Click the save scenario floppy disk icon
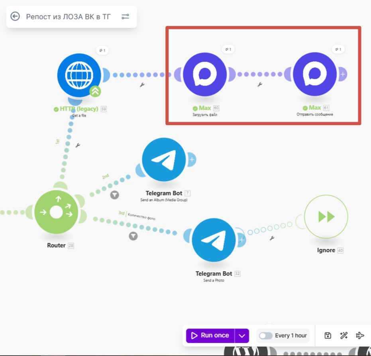The height and width of the screenshot is (356, 371). [328, 336]
